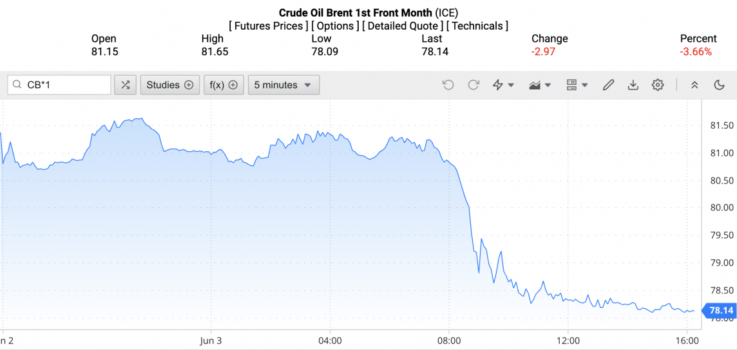Collapse the toolbar with double chevron
The width and height of the screenshot is (737, 350).
click(694, 85)
